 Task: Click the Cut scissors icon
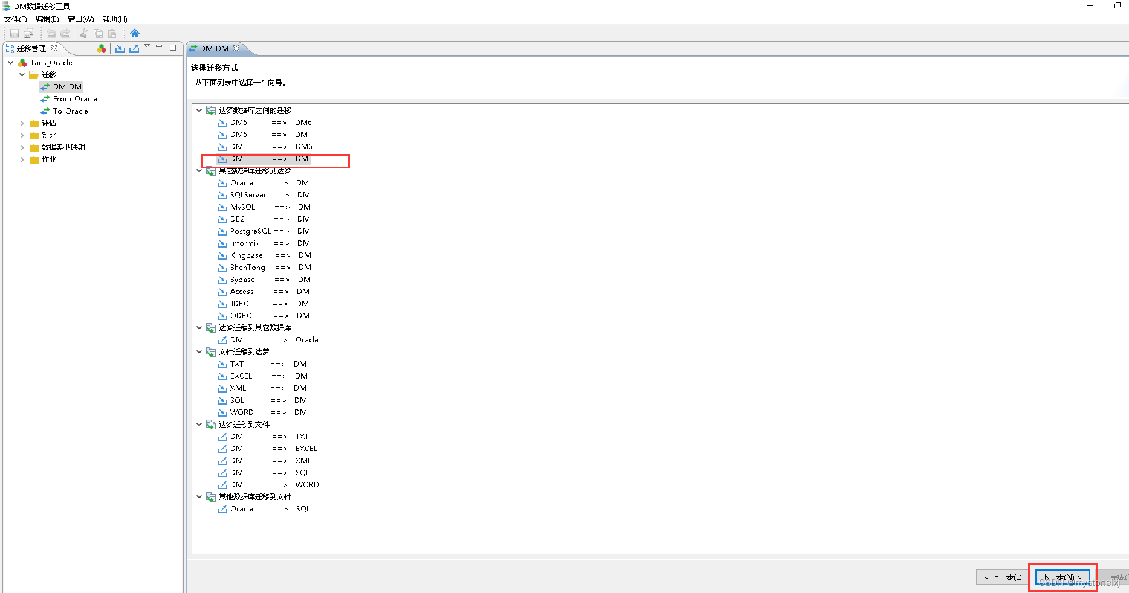click(x=84, y=33)
